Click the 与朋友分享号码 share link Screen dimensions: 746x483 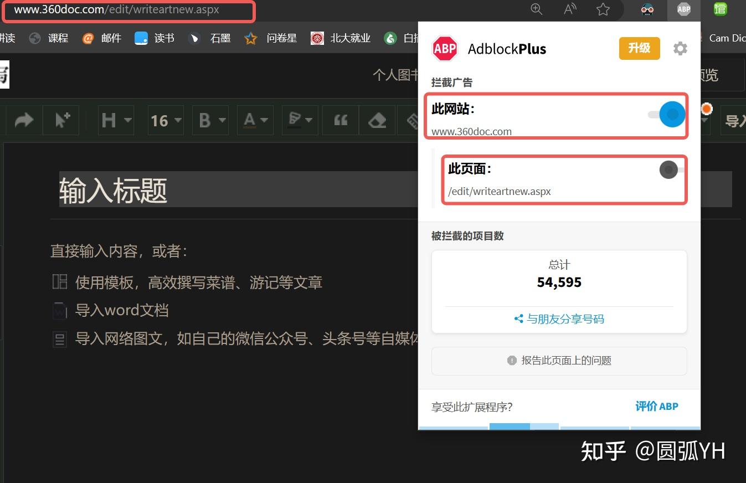[558, 318]
